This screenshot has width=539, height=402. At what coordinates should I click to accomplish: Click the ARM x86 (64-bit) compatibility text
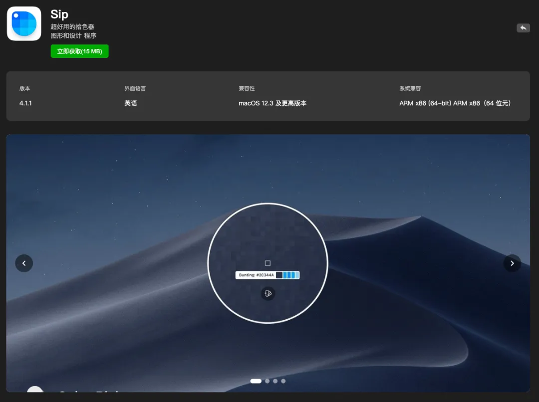[x=455, y=103]
